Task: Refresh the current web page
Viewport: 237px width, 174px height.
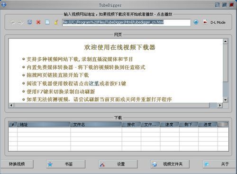Action: tap(29, 22)
